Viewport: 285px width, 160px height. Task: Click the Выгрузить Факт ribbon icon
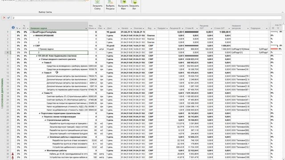[x=123, y=5]
